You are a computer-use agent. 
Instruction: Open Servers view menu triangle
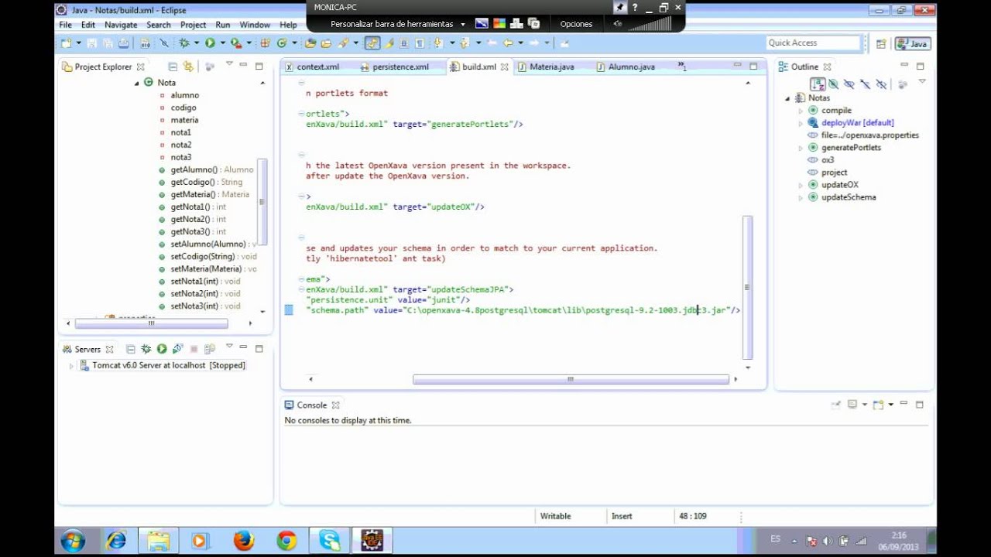point(229,346)
